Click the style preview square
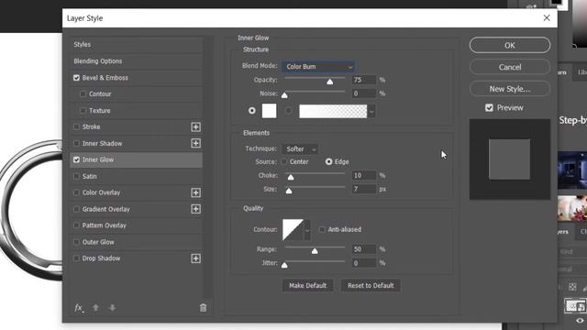The height and width of the screenshot is (330, 587). coord(510,159)
